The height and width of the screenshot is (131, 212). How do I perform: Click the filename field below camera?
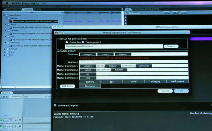click(90, 86)
